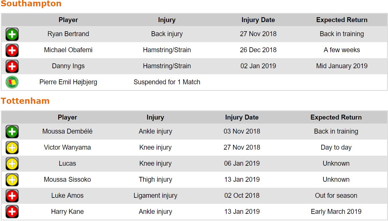Open the Tottenham team heading
This screenshot has width=388, height=221.
(25, 101)
